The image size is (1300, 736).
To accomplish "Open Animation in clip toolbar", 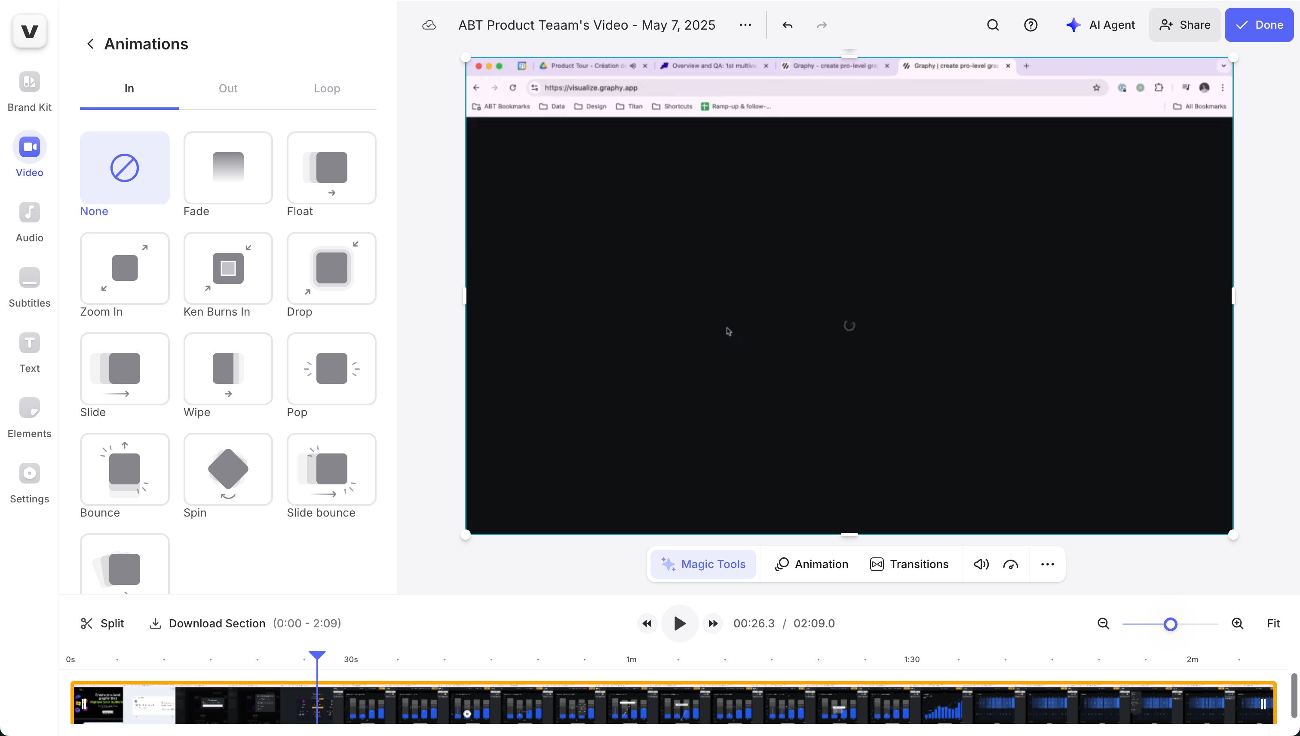I will [811, 564].
